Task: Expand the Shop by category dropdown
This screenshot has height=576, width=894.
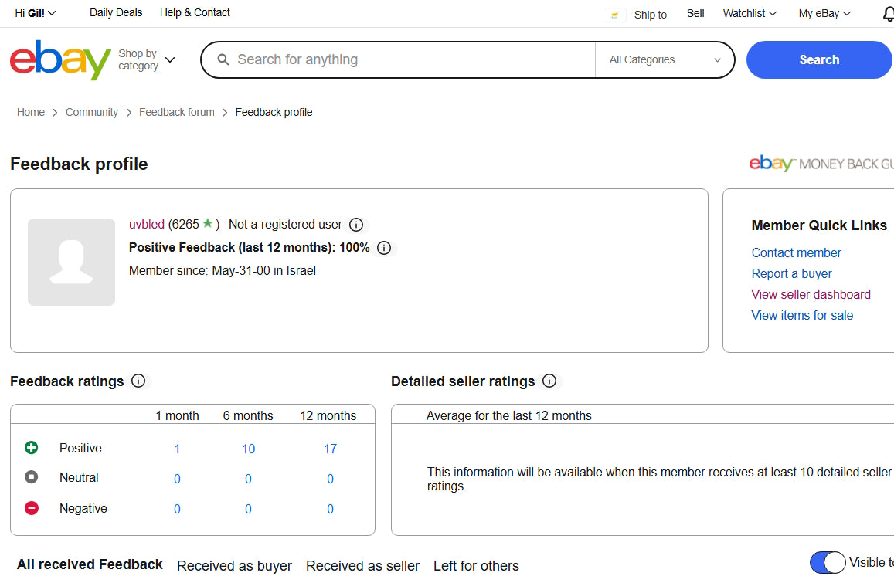Action: pyautogui.click(x=147, y=60)
